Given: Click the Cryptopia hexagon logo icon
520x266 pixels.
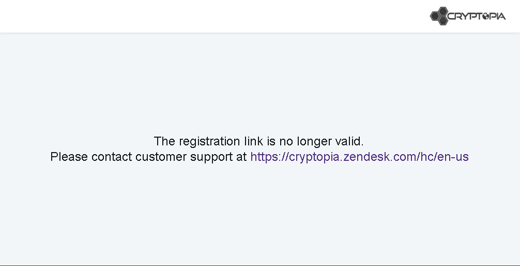Looking at the screenshot, I should [439, 16].
